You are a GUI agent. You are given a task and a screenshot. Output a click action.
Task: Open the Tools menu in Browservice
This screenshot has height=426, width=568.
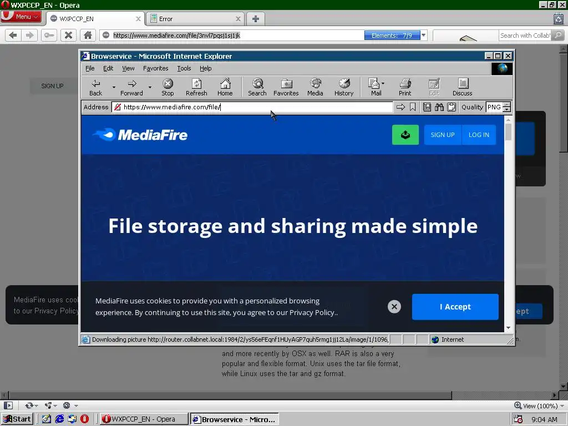coord(184,68)
